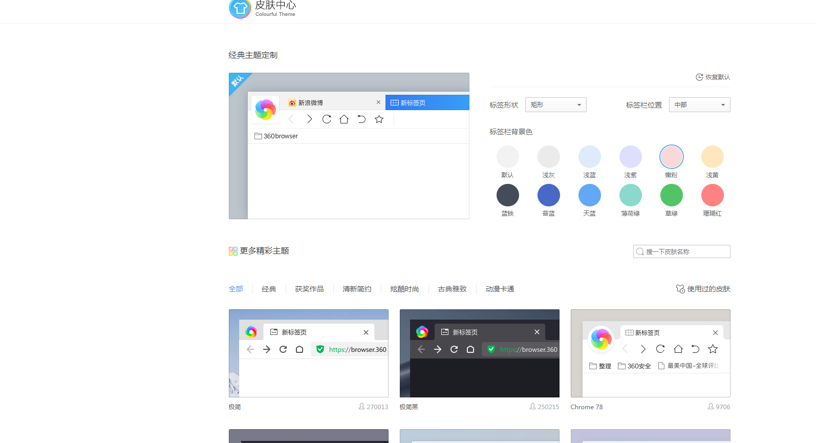The height and width of the screenshot is (443, 816).
Task: Switch to the 获奖作品 category tab
Action: (309, 289)
